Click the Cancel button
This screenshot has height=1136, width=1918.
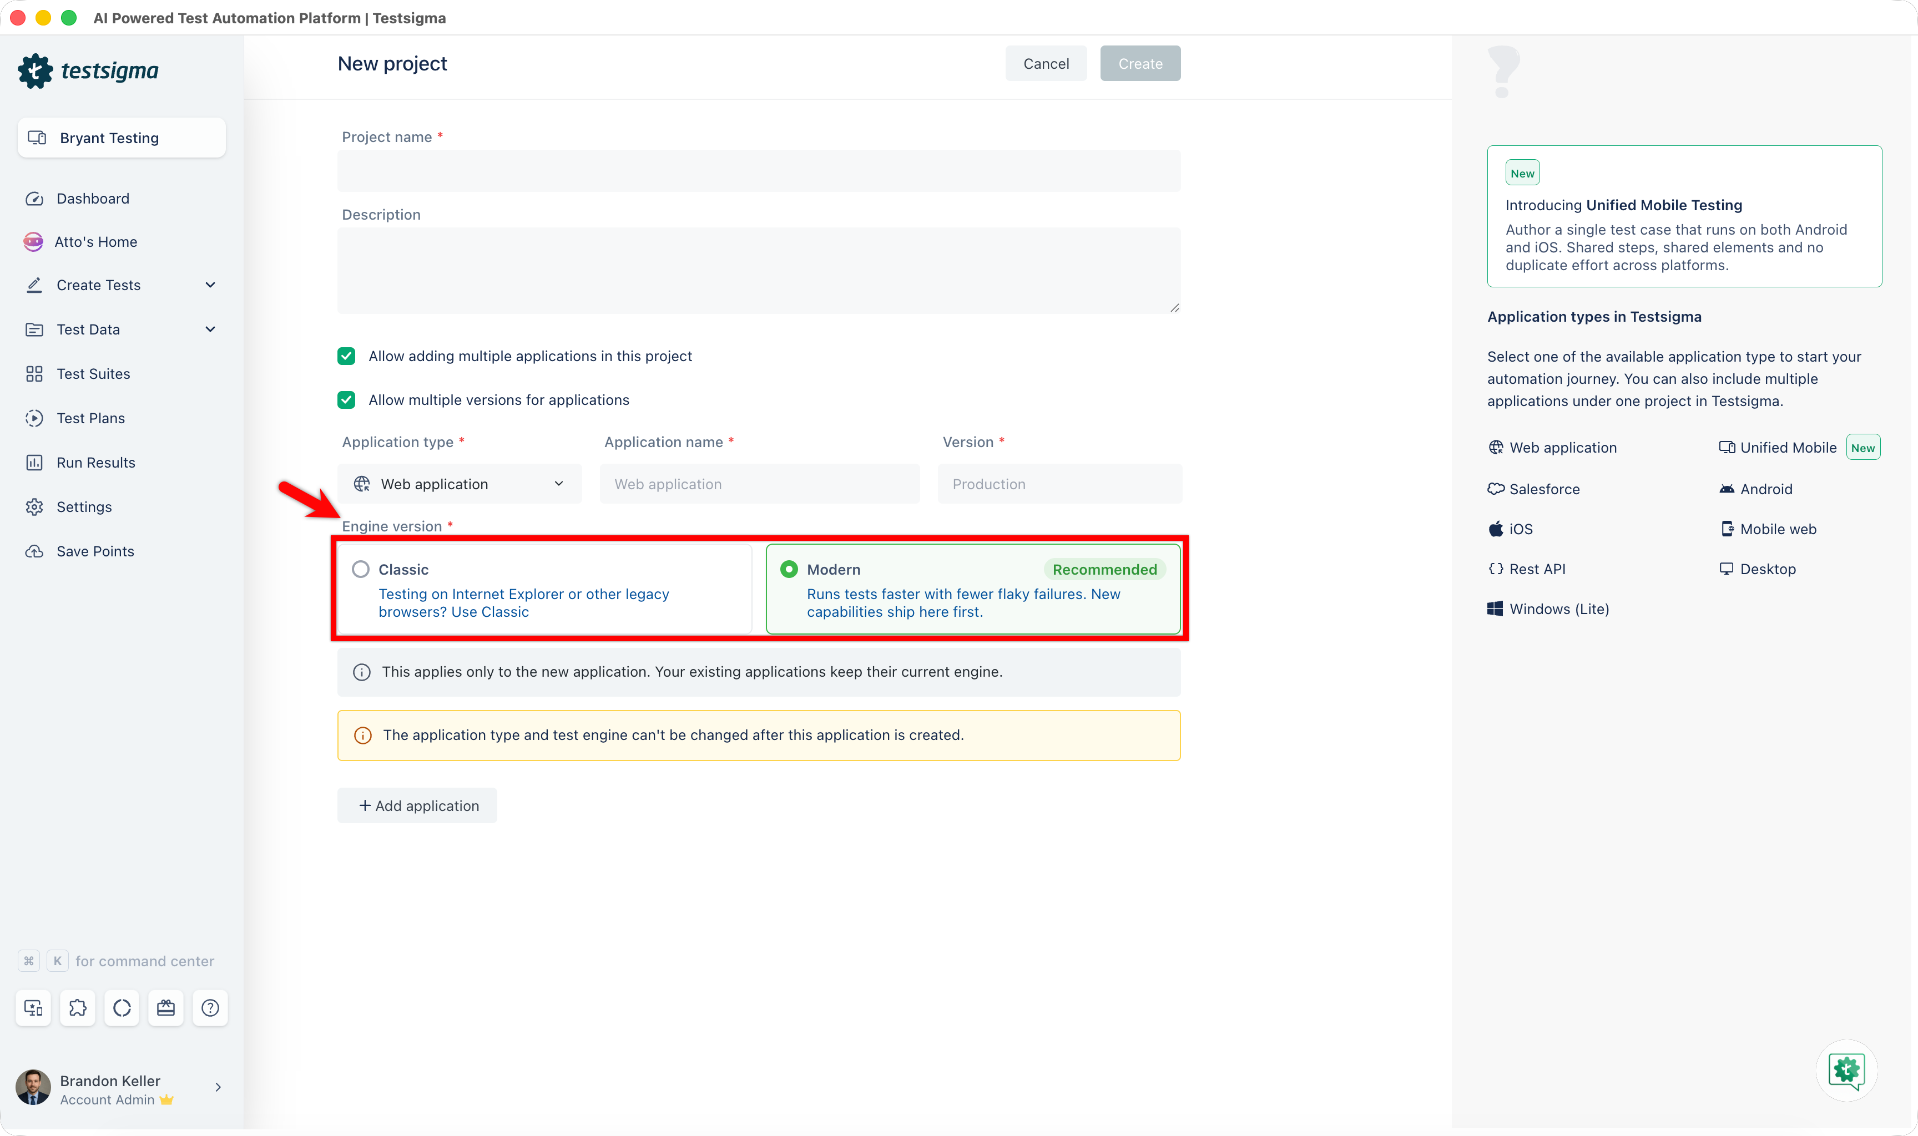pos(1046,64)
